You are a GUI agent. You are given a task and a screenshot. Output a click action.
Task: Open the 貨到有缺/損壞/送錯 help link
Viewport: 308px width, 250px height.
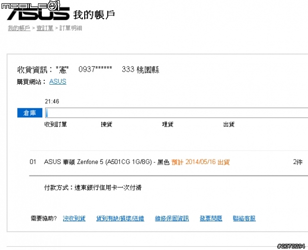(x=120, y=218)
